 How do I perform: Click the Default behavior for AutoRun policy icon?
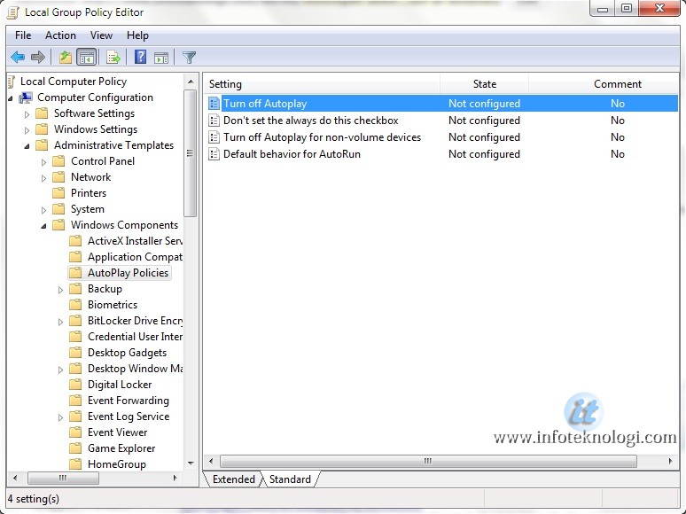(x=214, y=154)
